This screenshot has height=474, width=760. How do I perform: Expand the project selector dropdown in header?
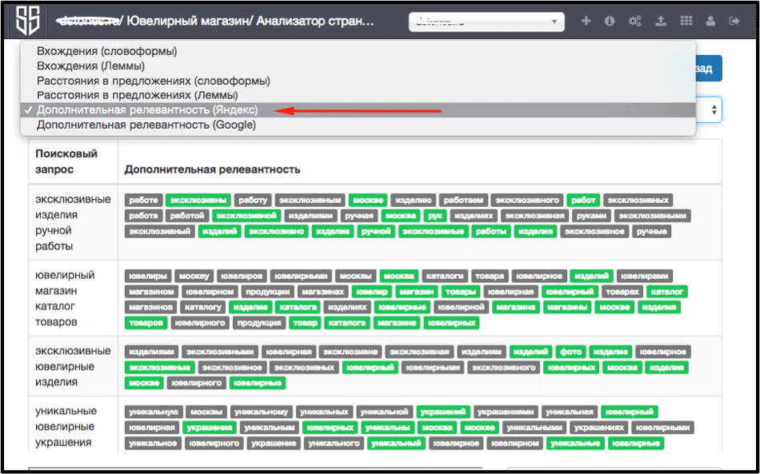point(486,22)
